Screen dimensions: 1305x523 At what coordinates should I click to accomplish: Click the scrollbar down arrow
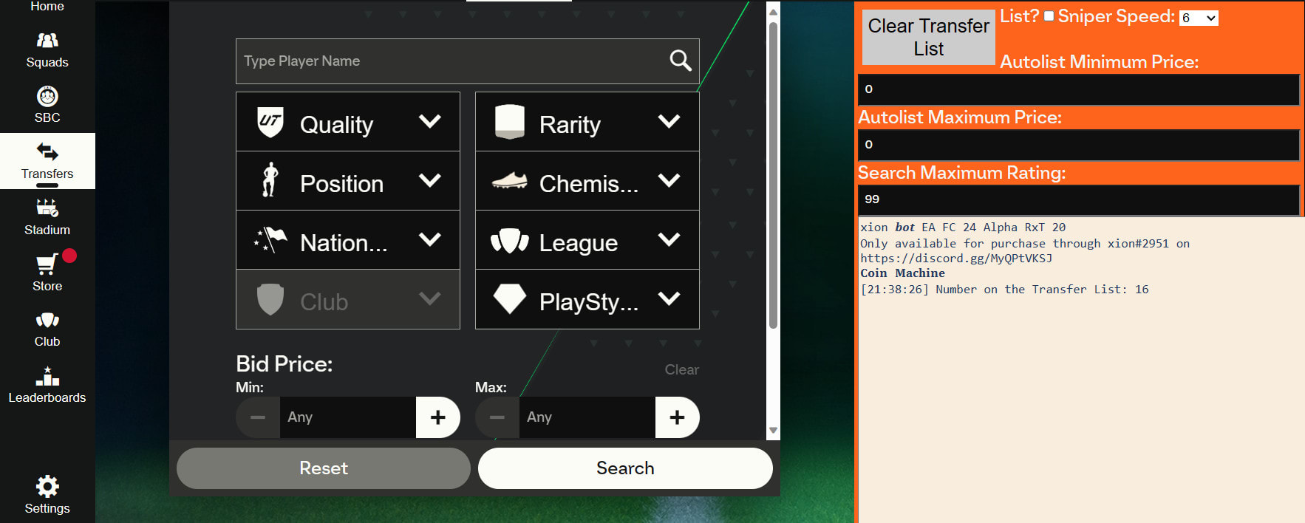pyautogui.click(x=773, y=430)
